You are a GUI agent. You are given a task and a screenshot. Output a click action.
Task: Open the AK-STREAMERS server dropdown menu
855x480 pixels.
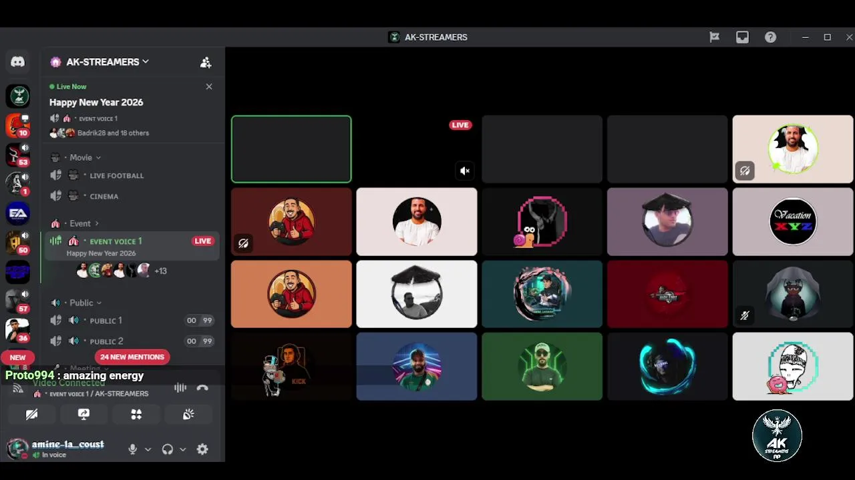coord(107,62)
